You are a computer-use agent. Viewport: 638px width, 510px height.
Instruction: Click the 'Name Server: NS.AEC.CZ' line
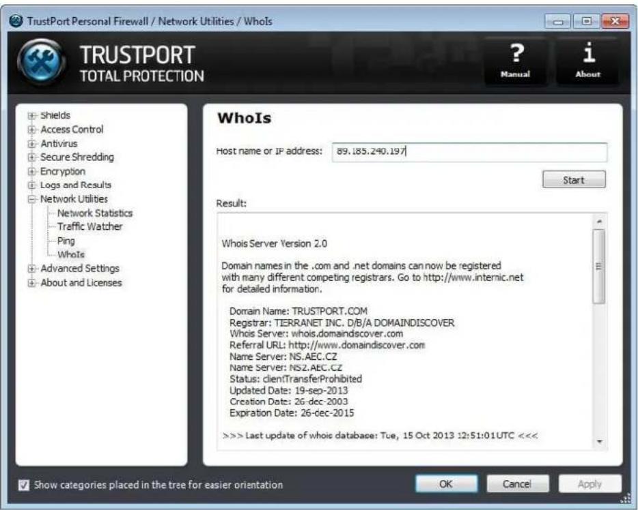click(283, 357)
